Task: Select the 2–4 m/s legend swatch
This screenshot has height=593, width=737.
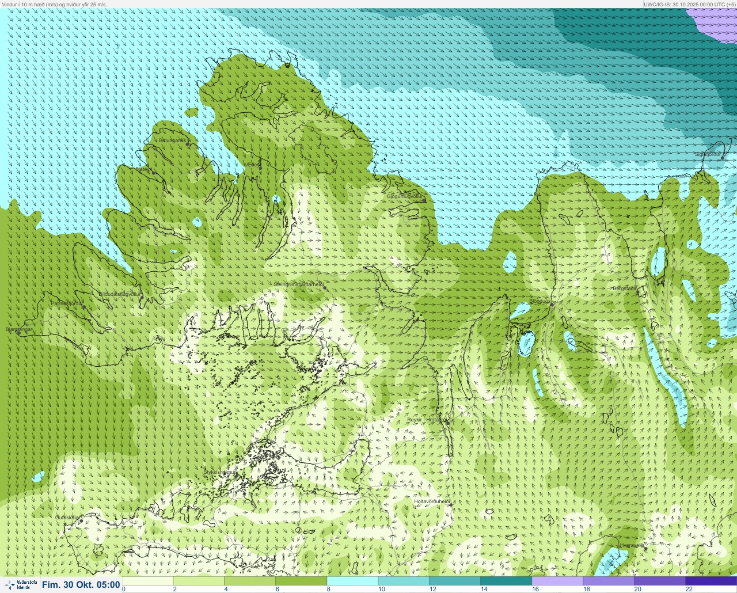Action: point(199,581)
